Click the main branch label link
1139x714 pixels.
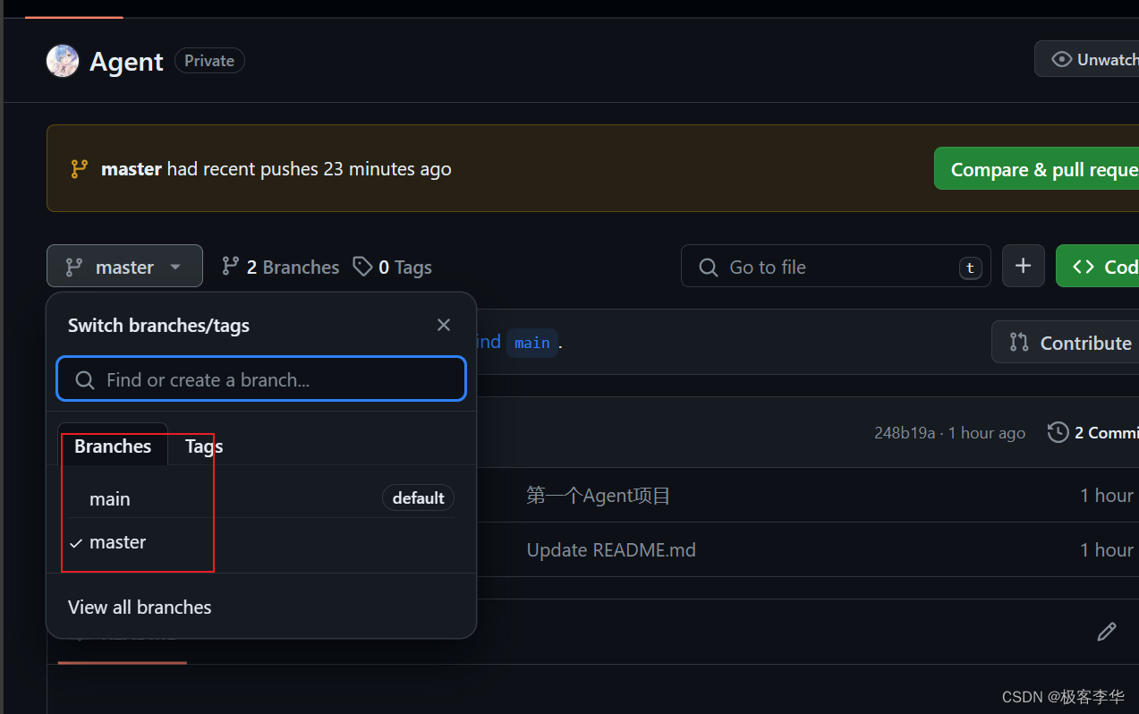532,343
